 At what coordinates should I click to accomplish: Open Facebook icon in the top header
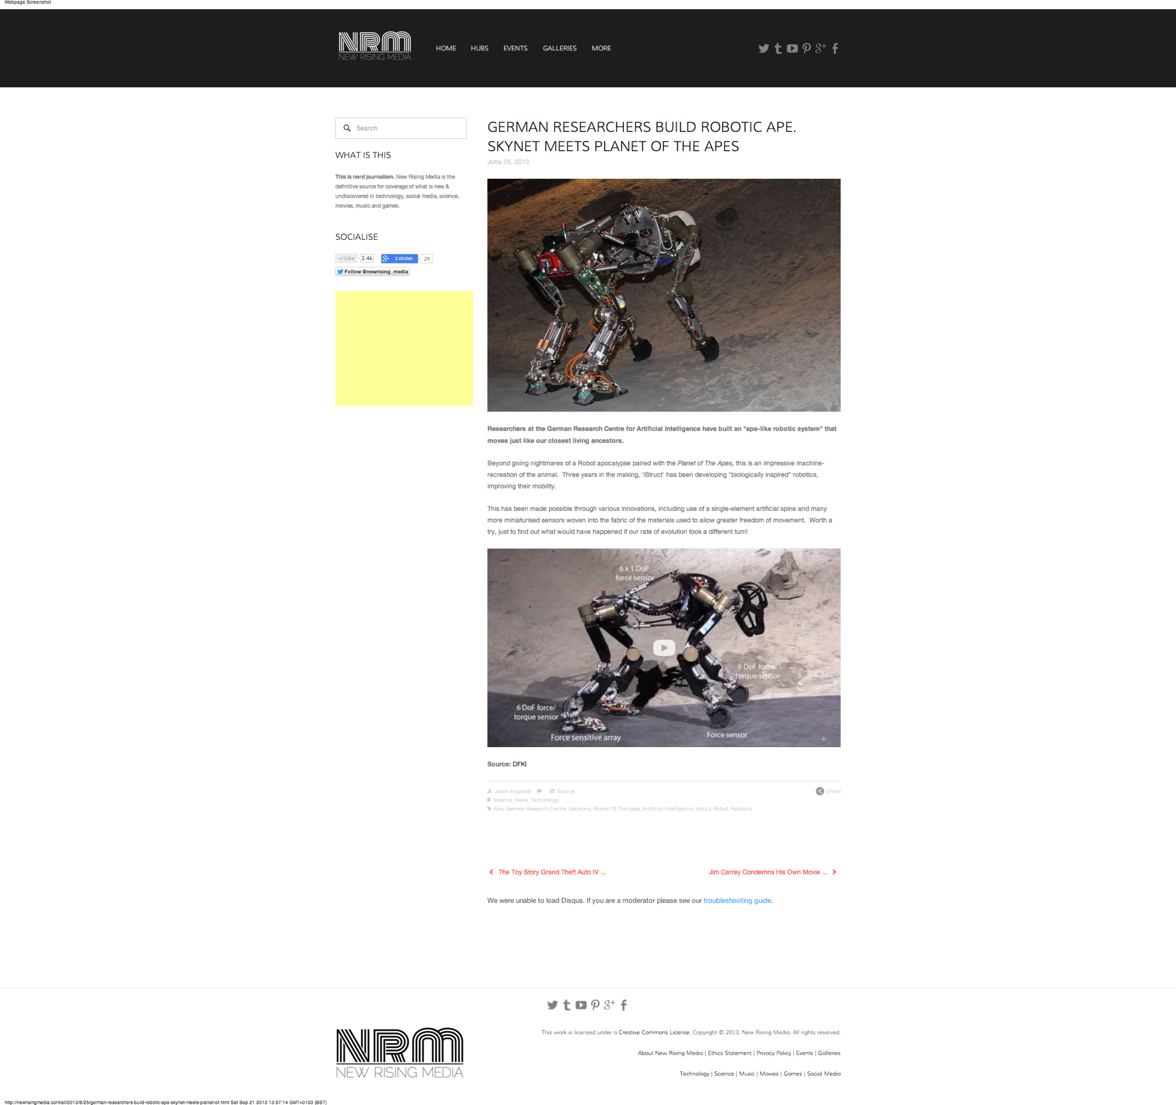coord(835,48)
